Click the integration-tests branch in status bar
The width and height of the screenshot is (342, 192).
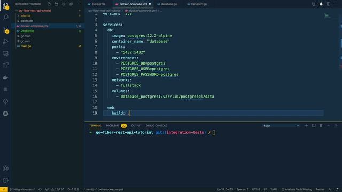point(22,189)
